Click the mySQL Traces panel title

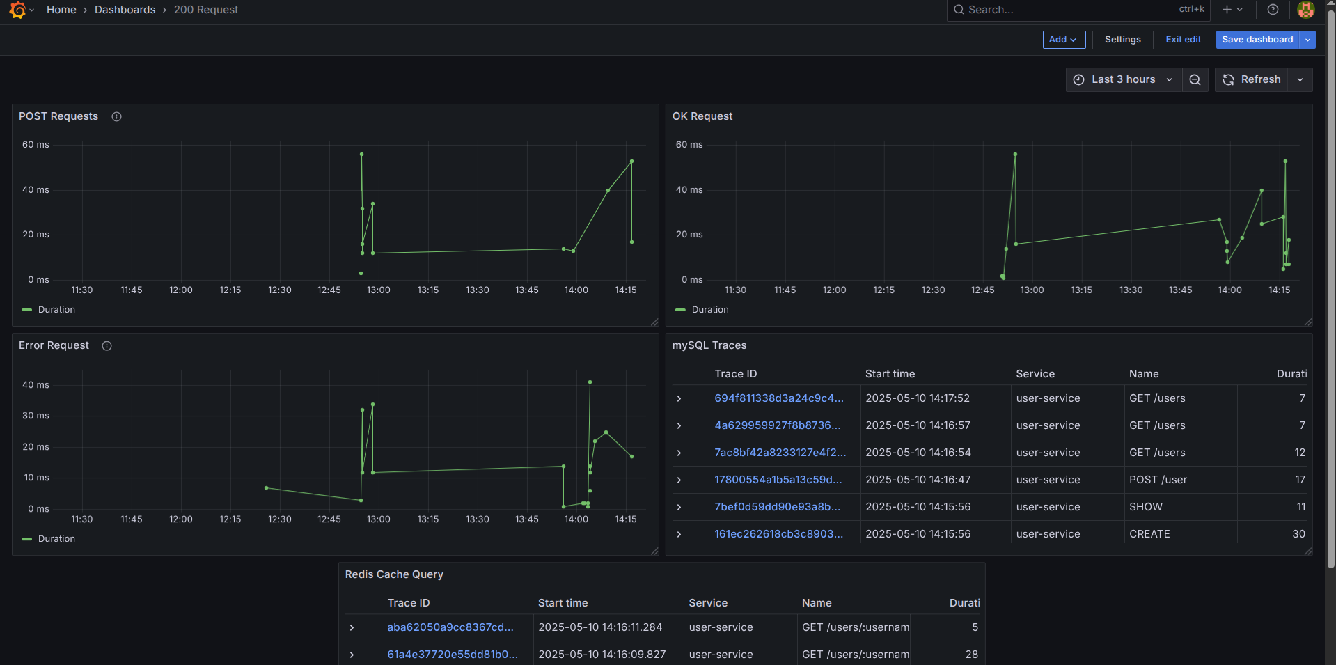tap(709, 345)
